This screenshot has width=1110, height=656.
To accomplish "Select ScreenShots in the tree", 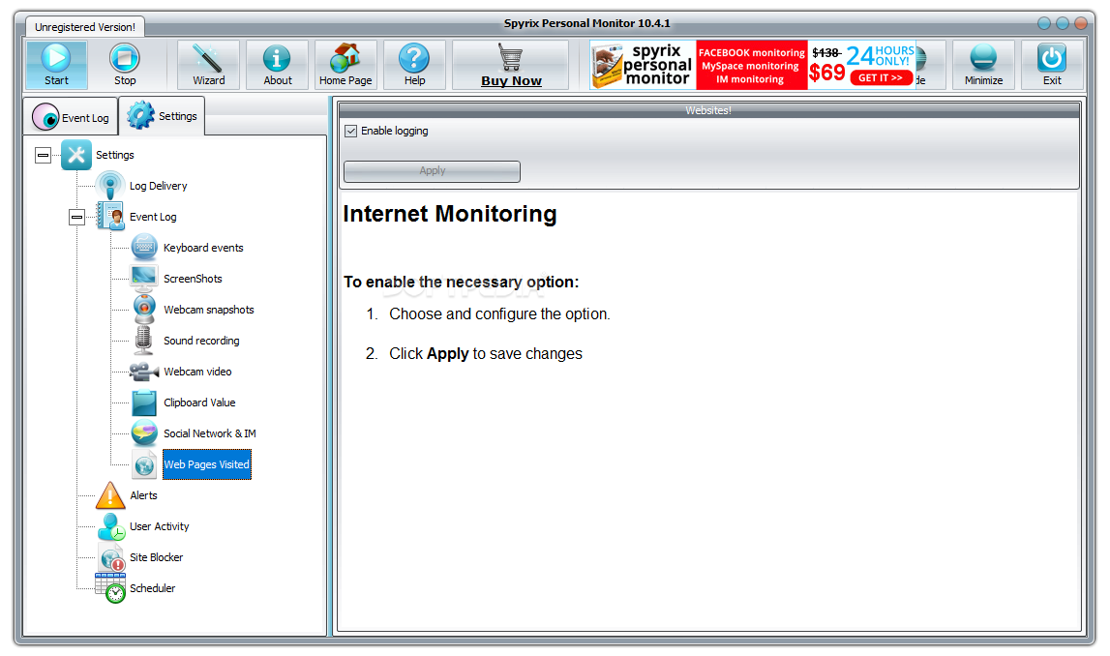I will (193, 279).
